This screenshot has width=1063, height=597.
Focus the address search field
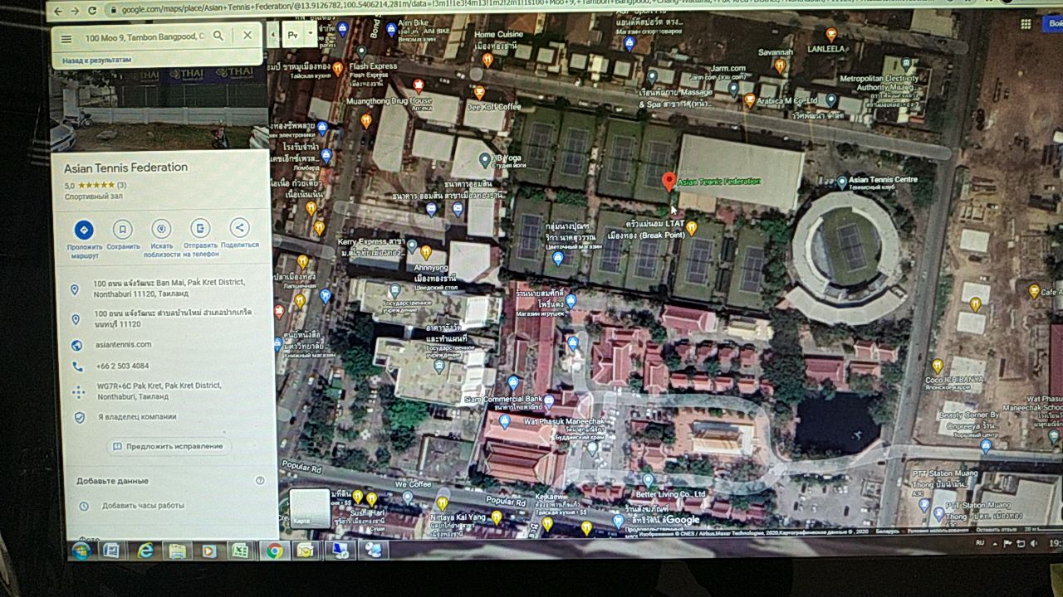pyautogui.click(x=143, y=37)
